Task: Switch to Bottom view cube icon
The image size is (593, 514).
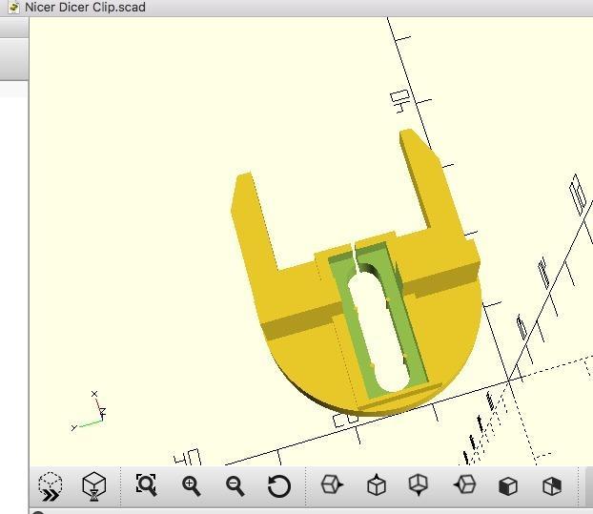Action: tap(419, 484)
